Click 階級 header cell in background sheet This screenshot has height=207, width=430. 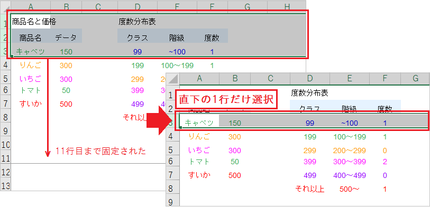pyautogui.click(x=177, y=38)
